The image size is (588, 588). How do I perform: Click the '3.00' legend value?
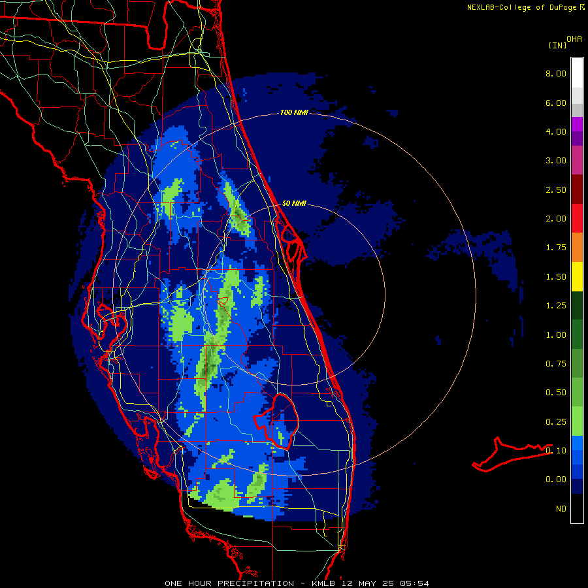[x=556, y=161]
